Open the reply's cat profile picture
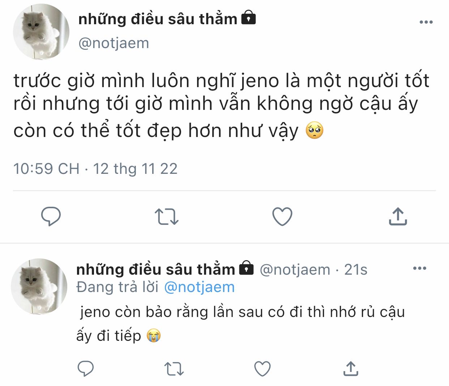Screen dimensions: 449x386 coord(39,286)
